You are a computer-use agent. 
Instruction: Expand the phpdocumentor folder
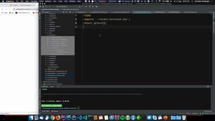pos(46,27)
